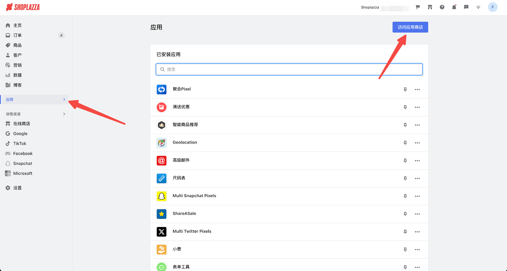
Task: Open the 小费 app icon
Action: [x=162, y=249]
